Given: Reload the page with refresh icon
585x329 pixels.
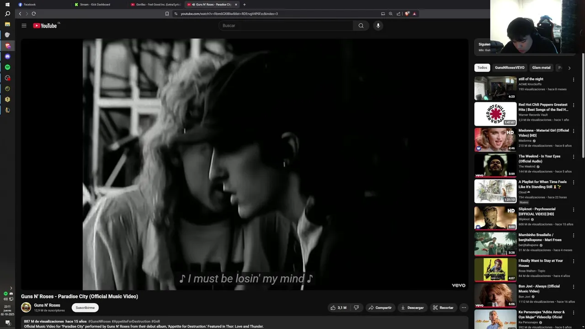Looking at the screenshot, I should [34, 14].
